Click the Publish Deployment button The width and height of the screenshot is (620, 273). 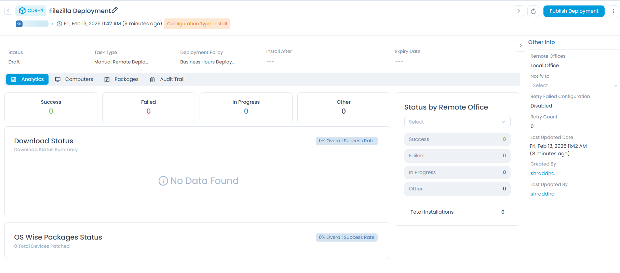(x=574, y=11)
